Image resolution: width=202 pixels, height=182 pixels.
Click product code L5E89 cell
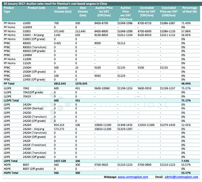(27, 23)
